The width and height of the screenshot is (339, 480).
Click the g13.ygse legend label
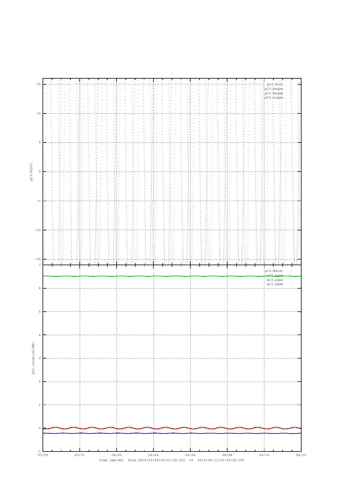(x=275, y=280)
